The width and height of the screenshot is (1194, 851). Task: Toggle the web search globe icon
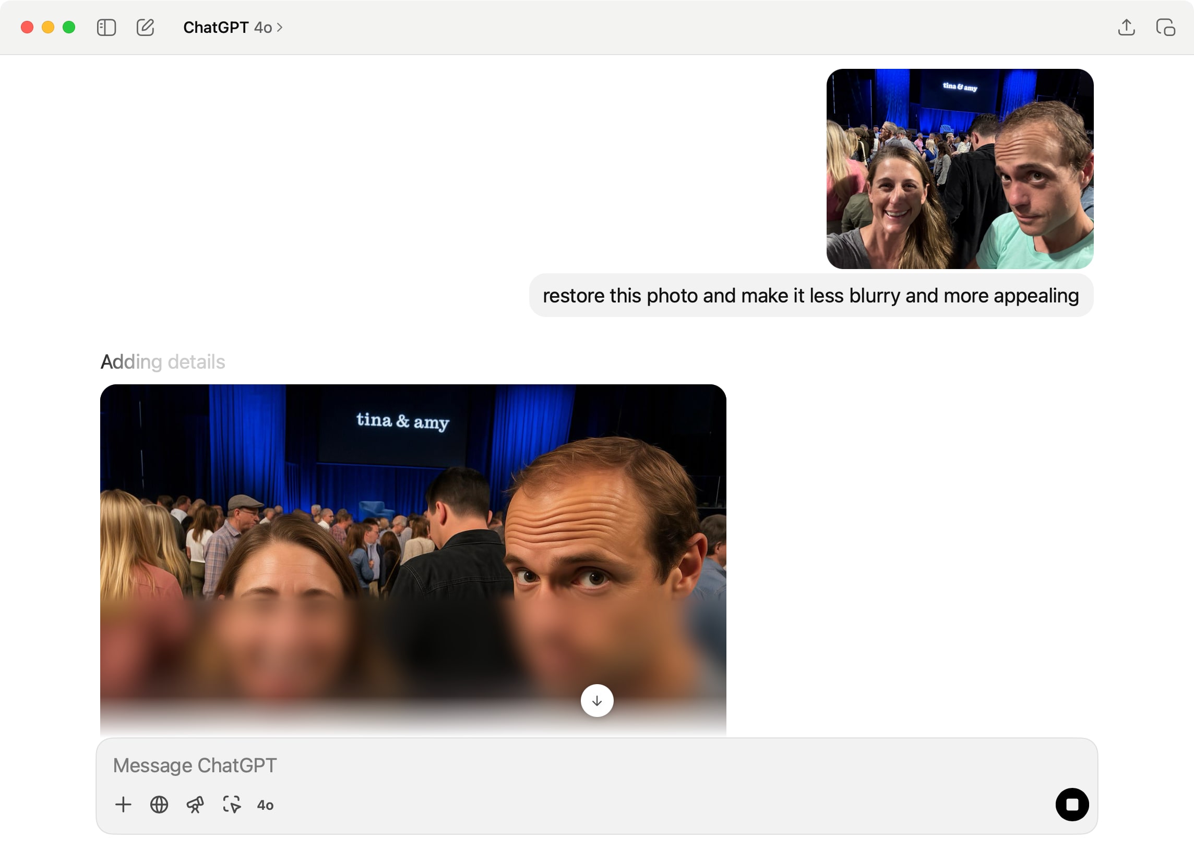tap(159, 805)
